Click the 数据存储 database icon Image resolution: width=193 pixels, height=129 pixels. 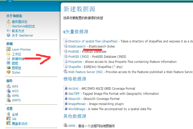[8, 58]
